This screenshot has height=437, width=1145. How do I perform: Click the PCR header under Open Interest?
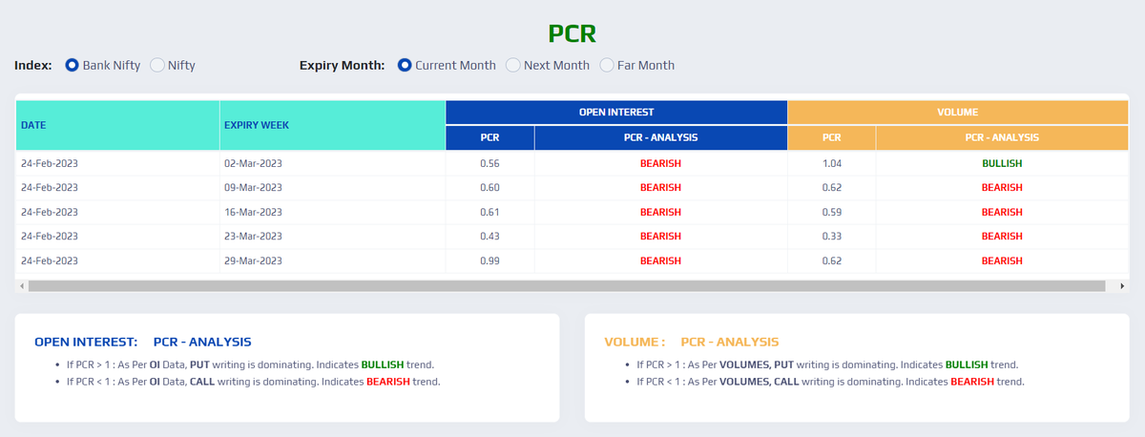489,137
